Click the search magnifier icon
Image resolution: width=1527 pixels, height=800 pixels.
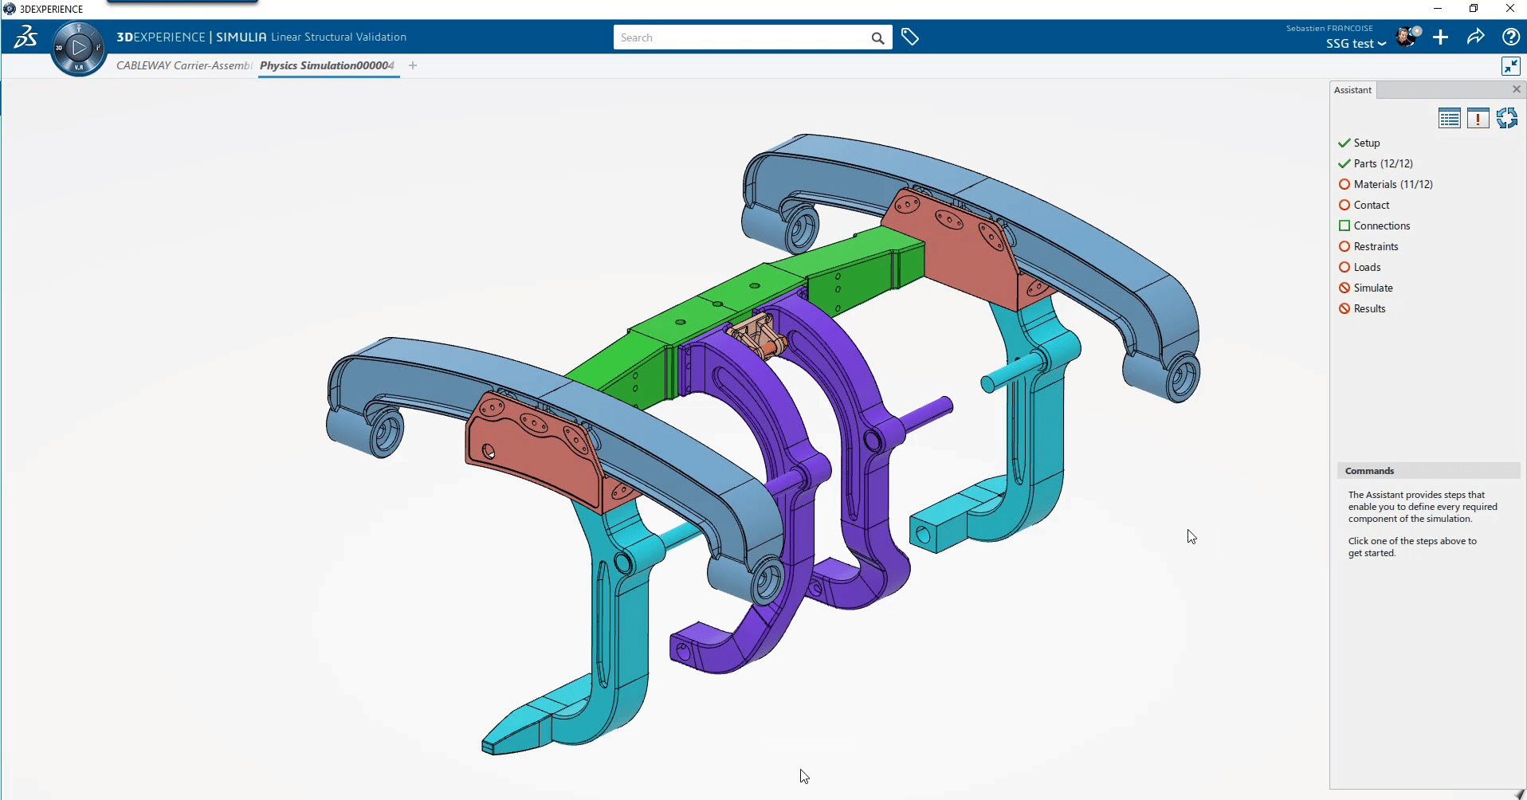click(x=877, y=37)
